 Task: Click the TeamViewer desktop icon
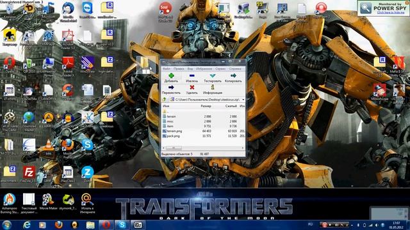click(87, 10)
